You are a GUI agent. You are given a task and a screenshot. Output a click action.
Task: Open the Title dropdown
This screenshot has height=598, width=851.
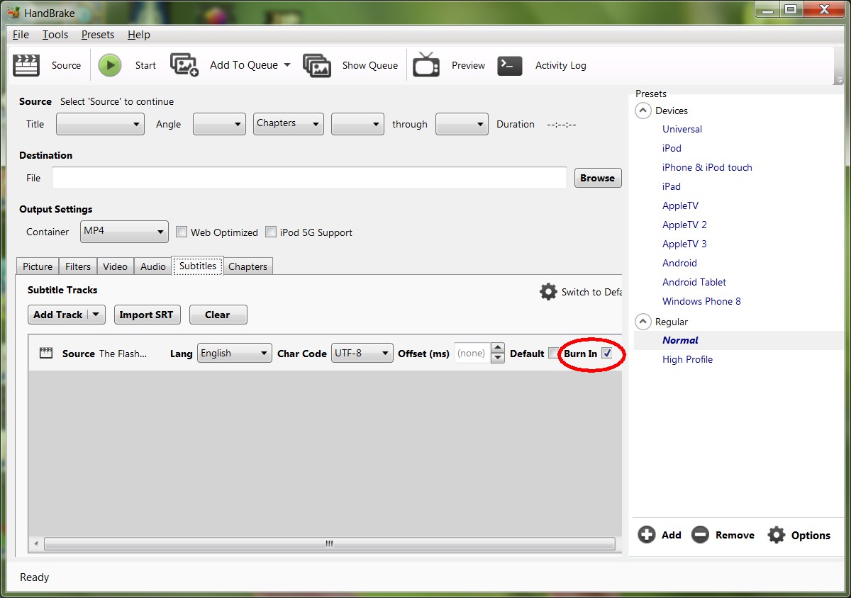click(100, 124)
